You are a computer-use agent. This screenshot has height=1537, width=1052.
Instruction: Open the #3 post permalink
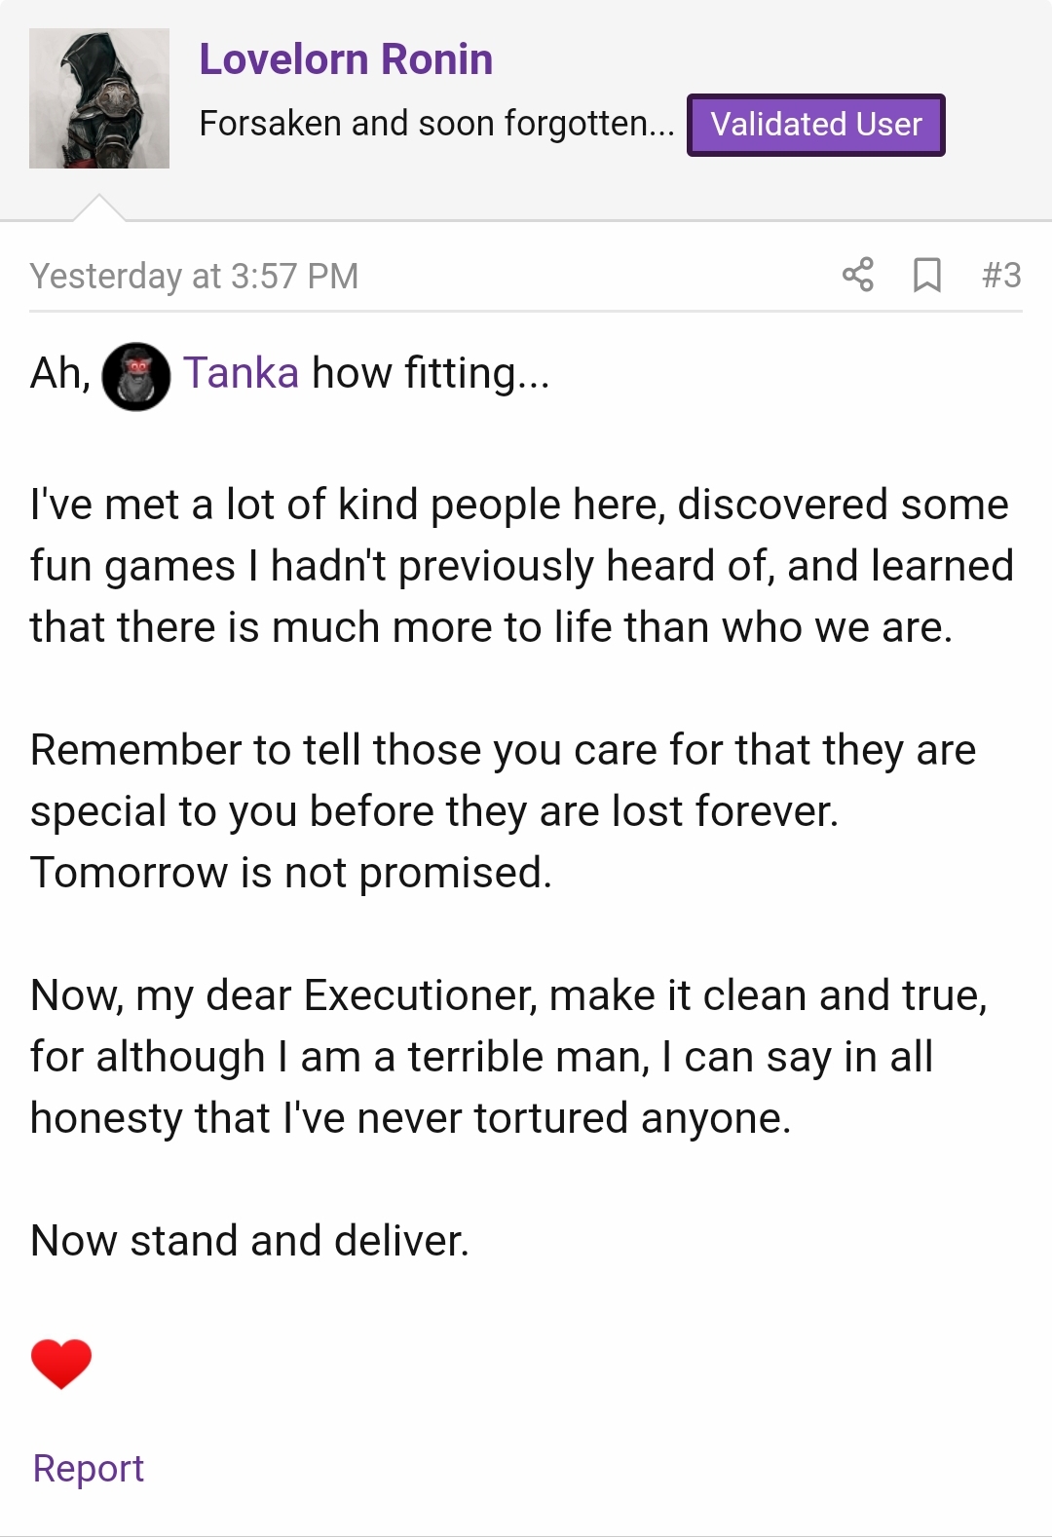click(x=1001, y=275)
